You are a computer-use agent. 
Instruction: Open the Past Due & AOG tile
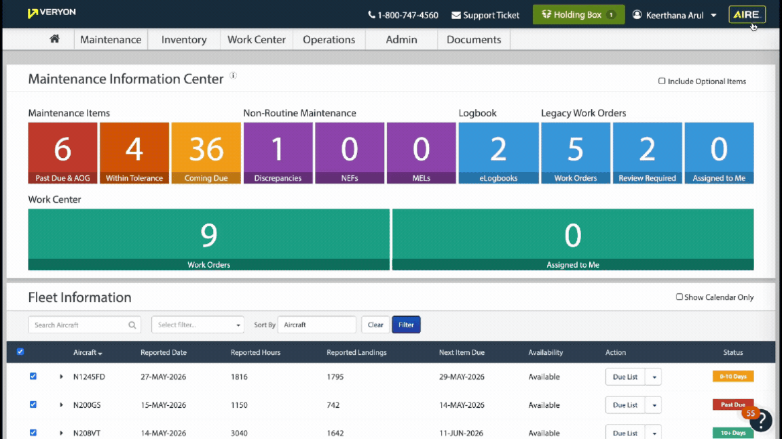coord(63,153)
